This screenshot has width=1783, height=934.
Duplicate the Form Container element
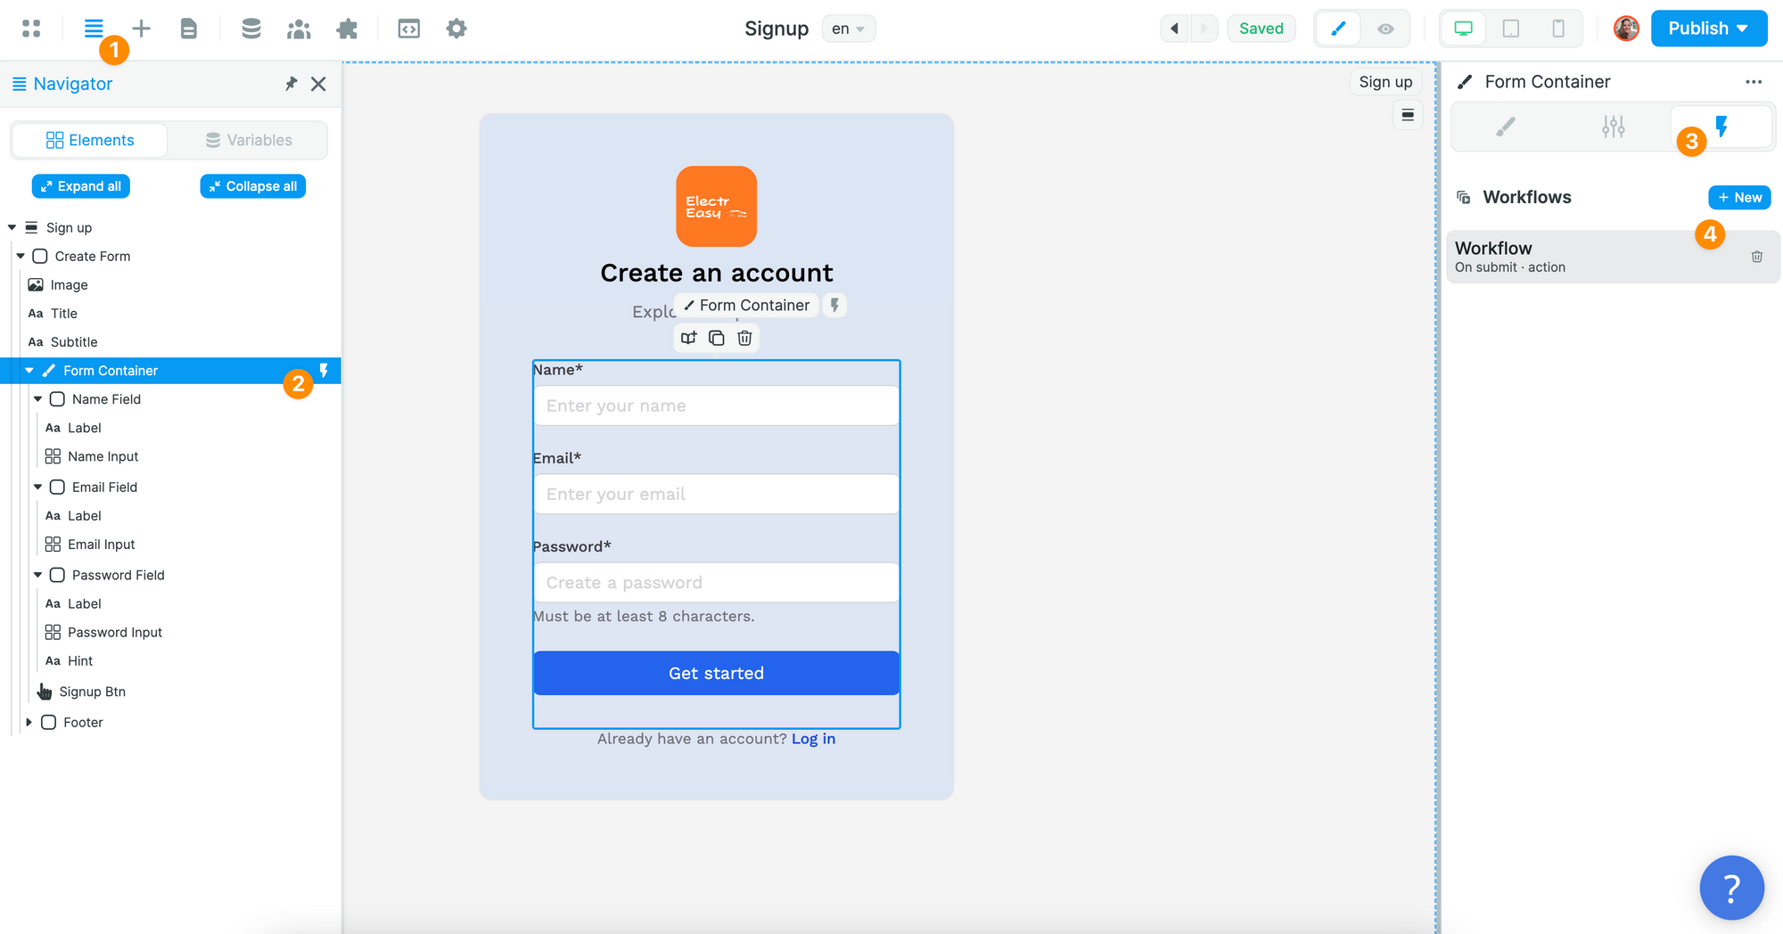716,338
